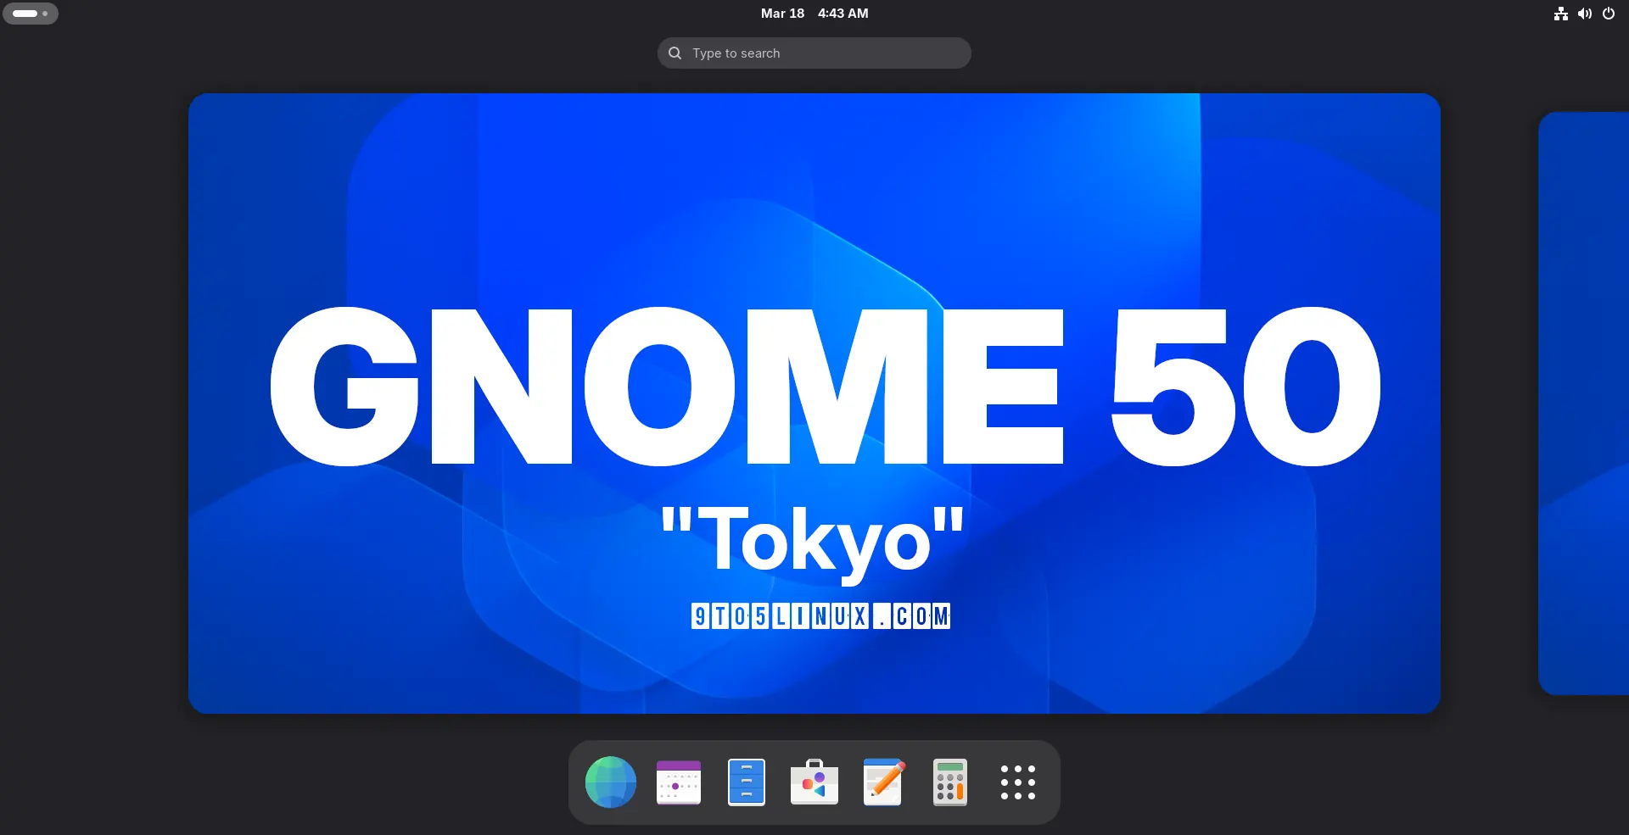Open the Calculator app
The height and width of the screenshot is (835, 1629).
[x=950, y=782]
